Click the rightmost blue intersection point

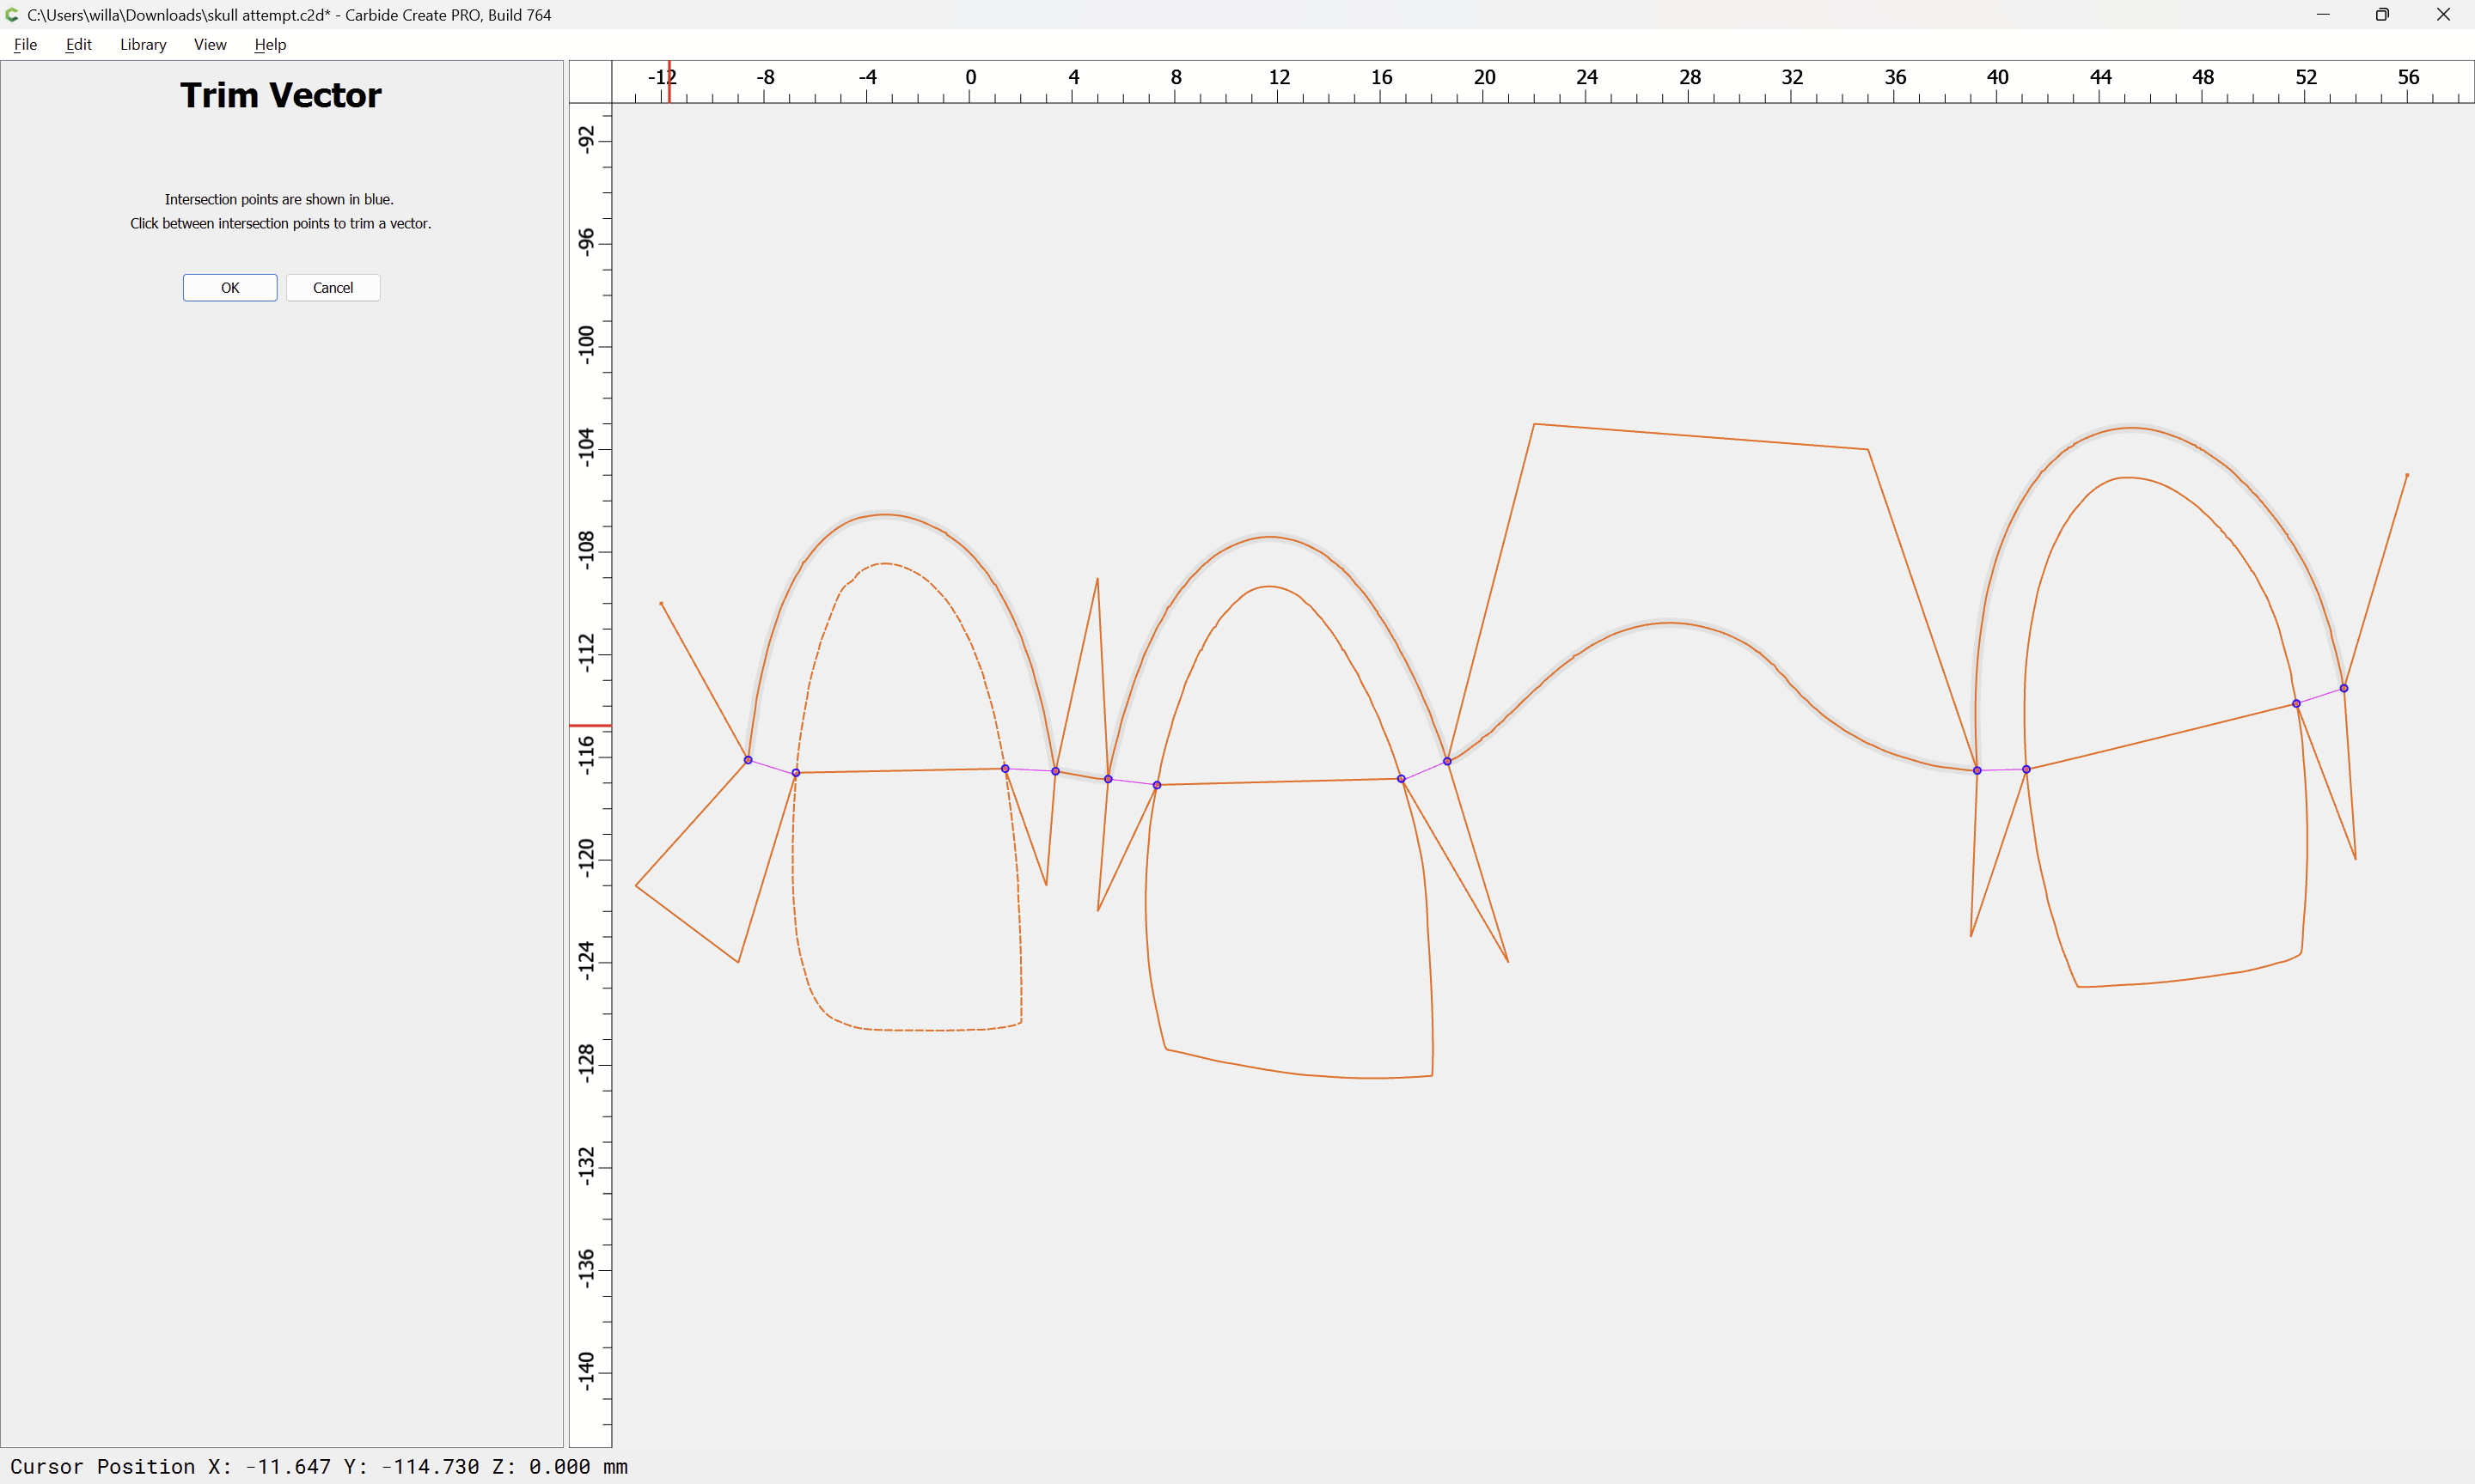point(2344,688)
